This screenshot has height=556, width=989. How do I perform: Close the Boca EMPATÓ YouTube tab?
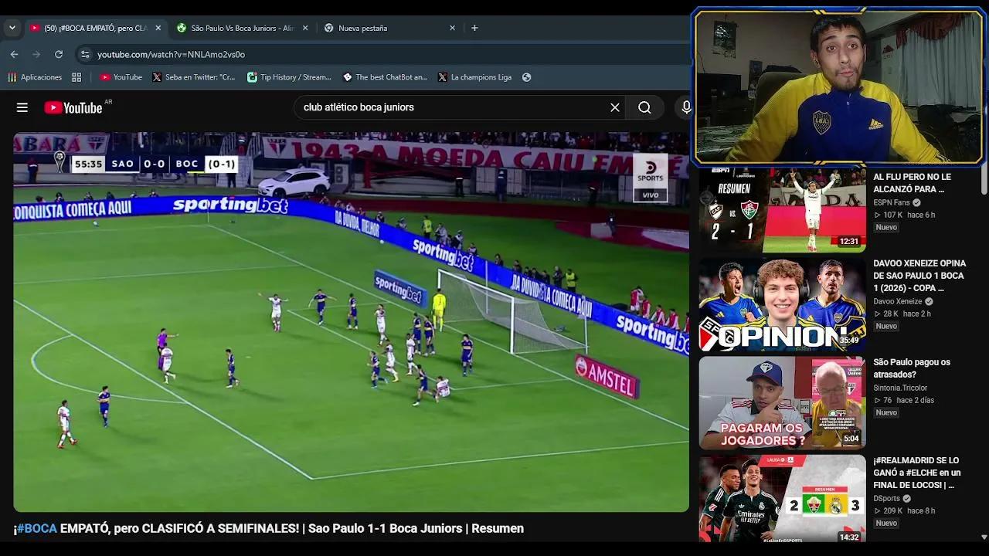pos(158,28)
